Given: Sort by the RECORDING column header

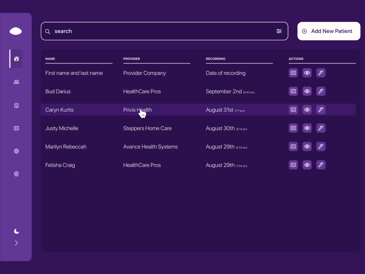Looking at the screenshot, I should 215,59.
